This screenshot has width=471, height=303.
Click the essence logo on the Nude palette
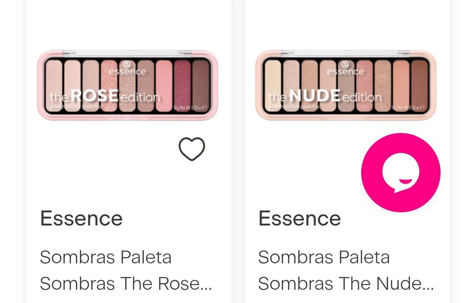[345, 69]
